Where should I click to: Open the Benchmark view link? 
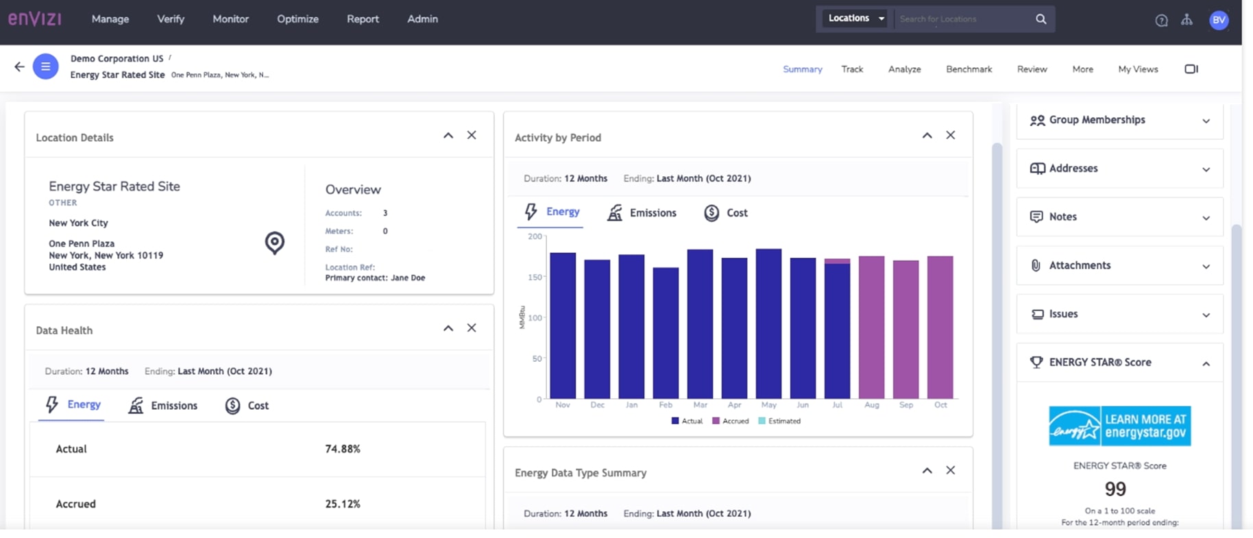pyautogui.click(x=969, y=69)
